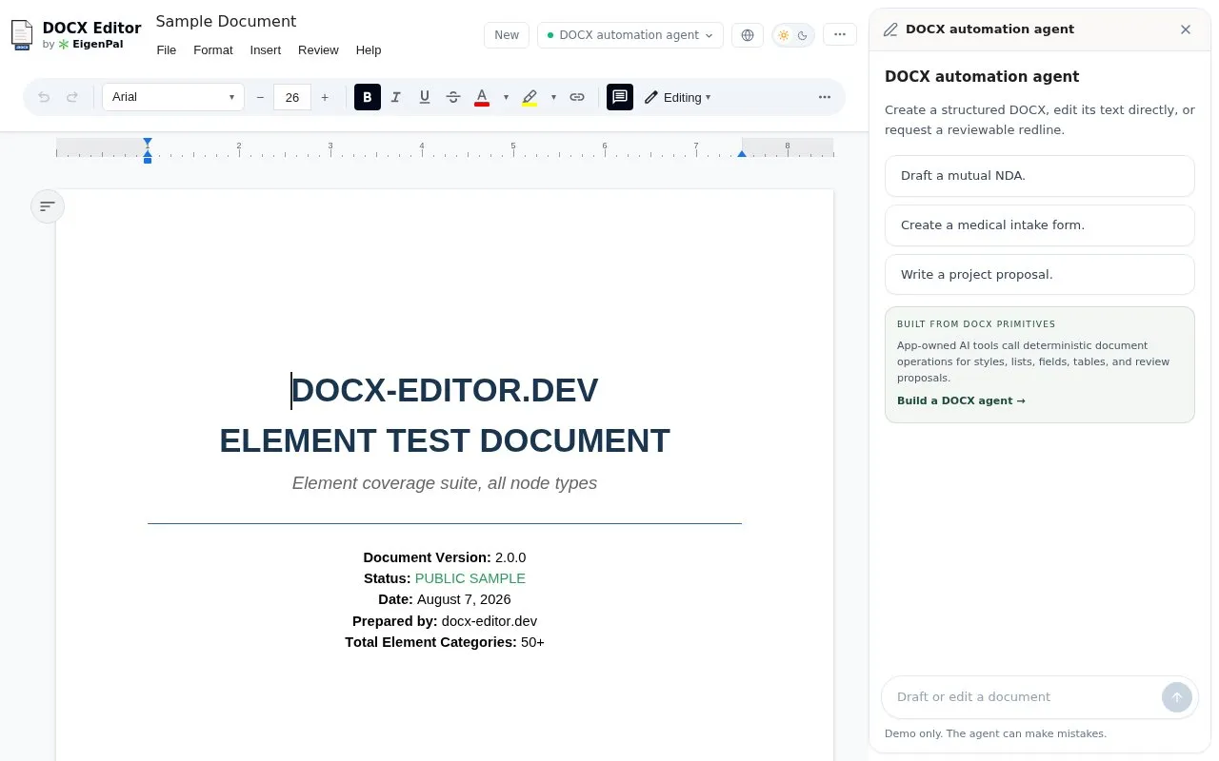Increase font size with plus button

click(325, 97)
